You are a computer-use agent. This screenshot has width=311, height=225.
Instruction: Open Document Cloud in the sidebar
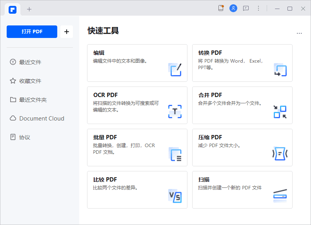(42, 119)
